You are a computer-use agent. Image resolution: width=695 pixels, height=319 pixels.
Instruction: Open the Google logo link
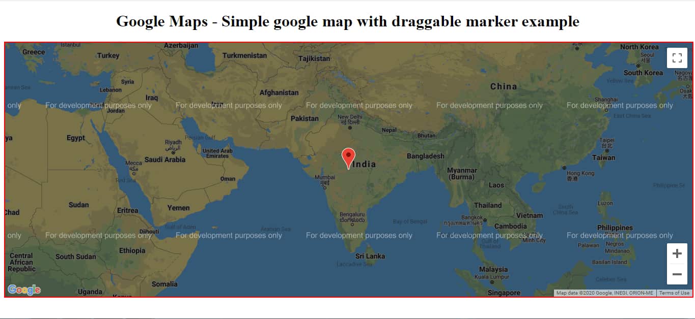coord(24,290)
